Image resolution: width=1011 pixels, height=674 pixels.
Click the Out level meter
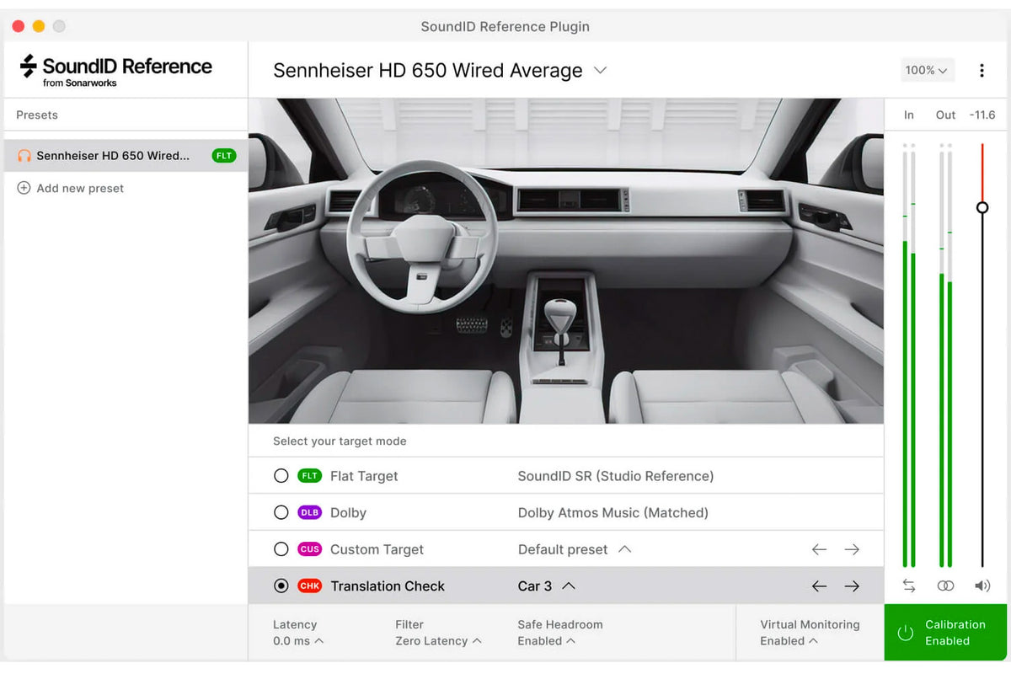(945, 356)
